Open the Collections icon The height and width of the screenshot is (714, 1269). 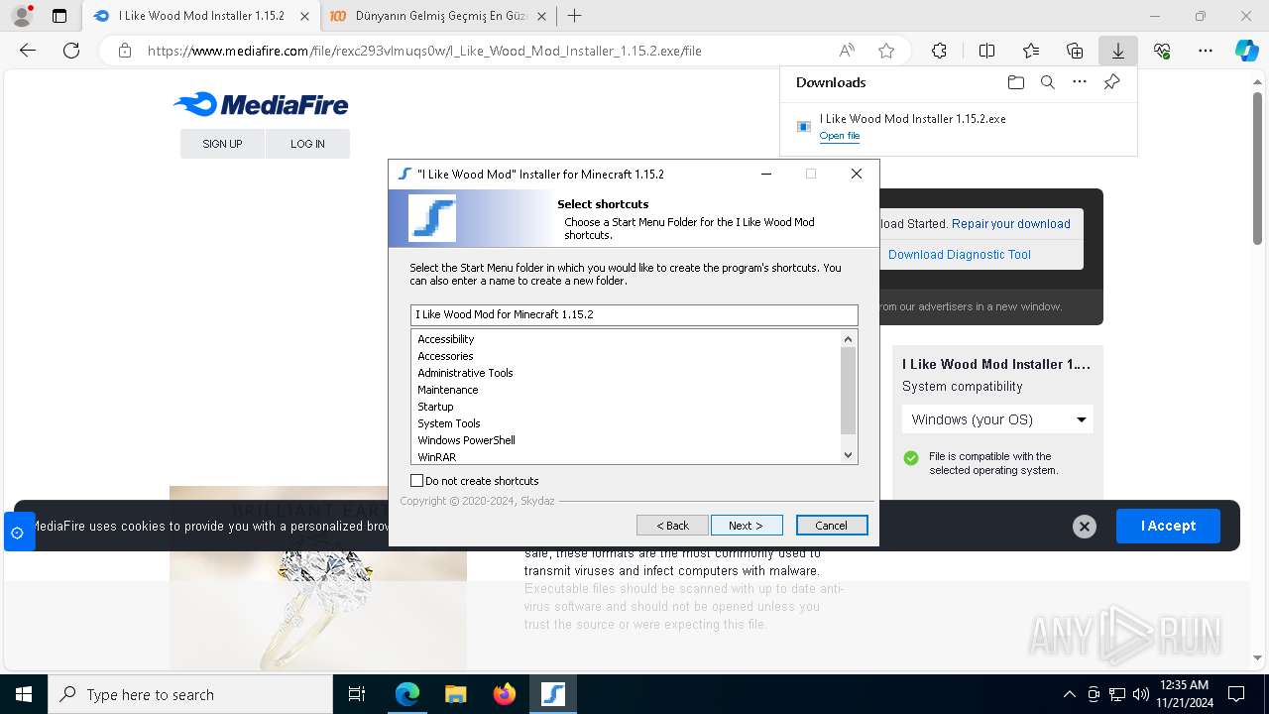point(1075,51)
